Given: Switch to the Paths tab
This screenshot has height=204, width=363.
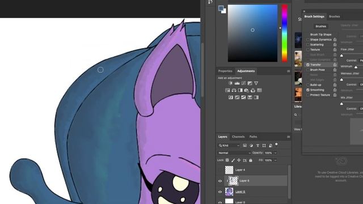Looking at the screenshot, I should pyautogui.click(x=253, y=137).
